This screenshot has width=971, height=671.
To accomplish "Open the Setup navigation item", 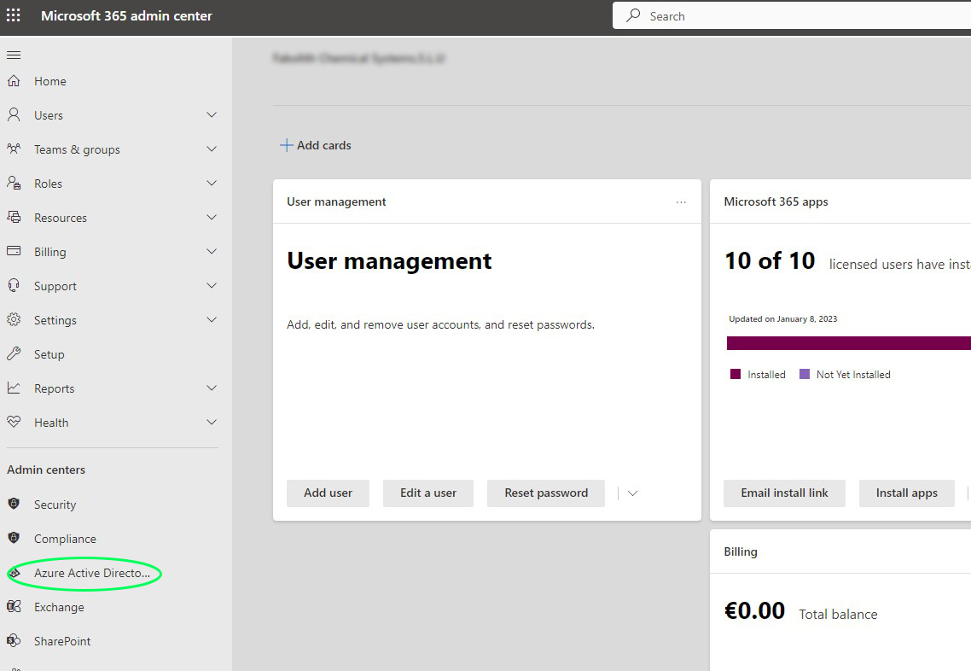I will click(49, 354).
